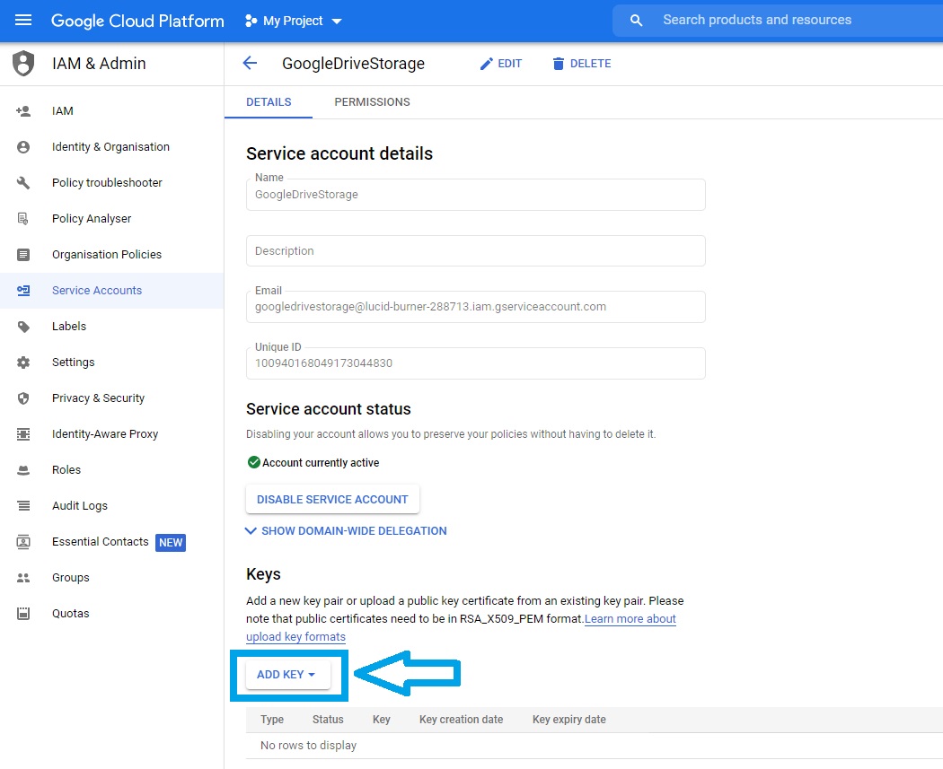Image resolution: width=943 pixels, height=769 pixels.
Task: Click the Groups people icon
Action: tap(23, 578)
